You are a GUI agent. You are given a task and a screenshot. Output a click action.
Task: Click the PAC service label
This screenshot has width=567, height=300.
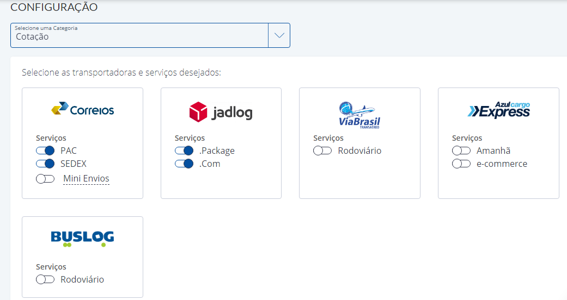coord(69,151)
